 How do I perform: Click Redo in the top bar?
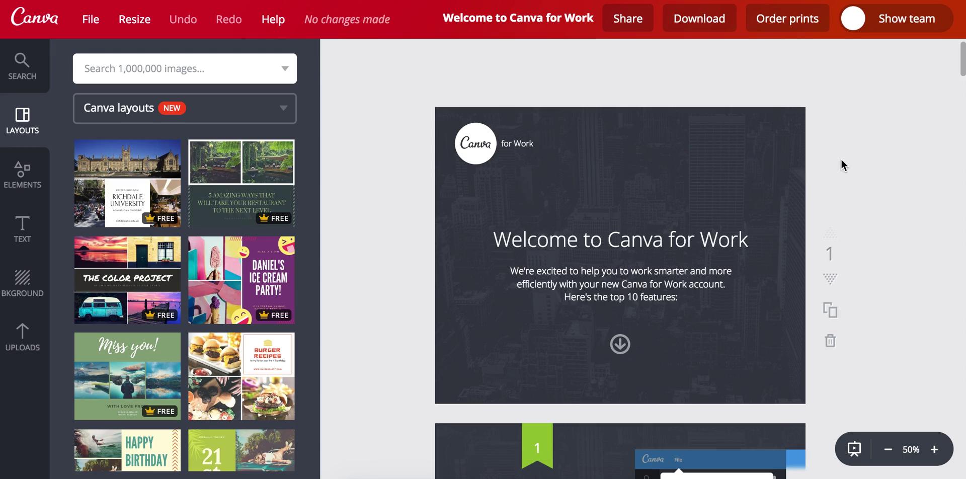229,19
